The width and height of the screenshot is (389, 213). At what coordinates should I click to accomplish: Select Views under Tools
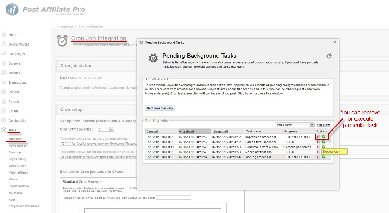coord(13,179)
